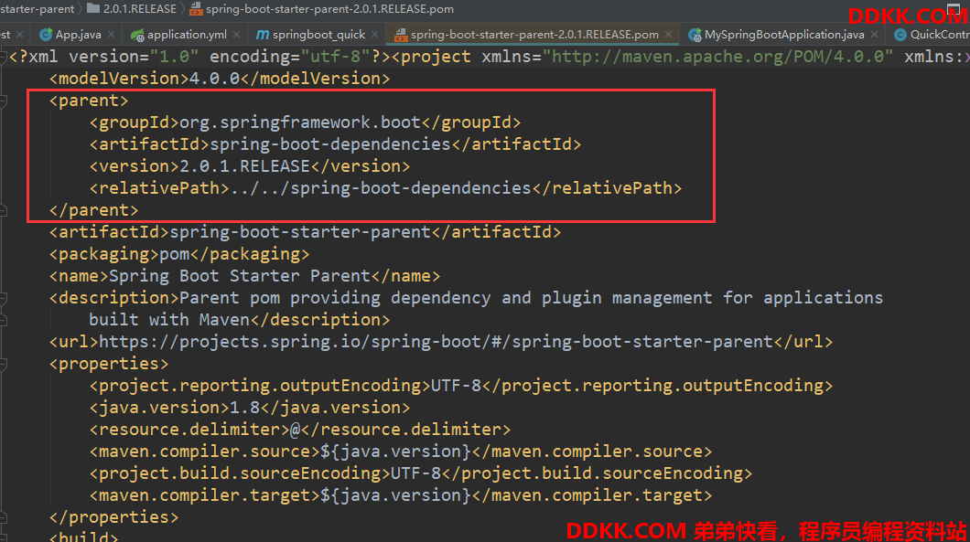Click the application.yml tab file icon
This screenshot has height=542, width=970.
coord(137,35)
